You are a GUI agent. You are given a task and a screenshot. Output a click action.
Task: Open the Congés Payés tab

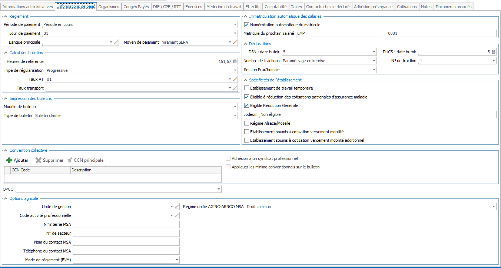(x=136, y=7)
